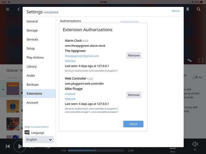
Task: Tap the Language translate icon
Action: pyautogui.click(x=27, y=133)
